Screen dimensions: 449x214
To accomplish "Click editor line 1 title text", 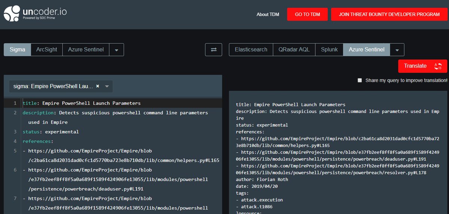I will point(82,103).
